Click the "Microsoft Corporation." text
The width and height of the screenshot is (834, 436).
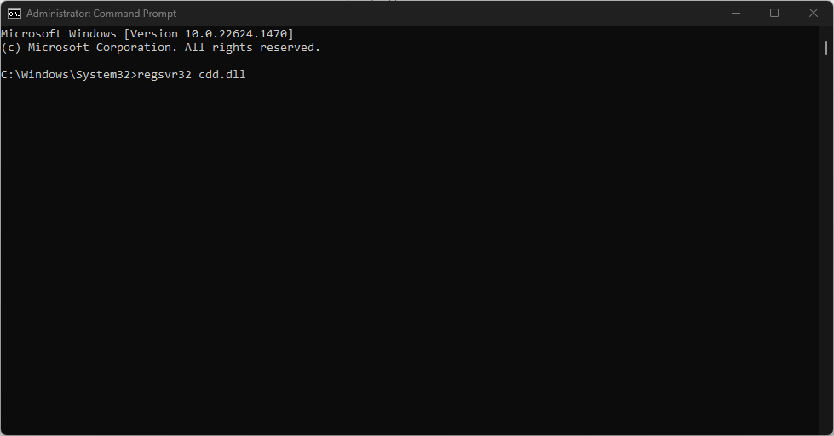coord(102,48)
